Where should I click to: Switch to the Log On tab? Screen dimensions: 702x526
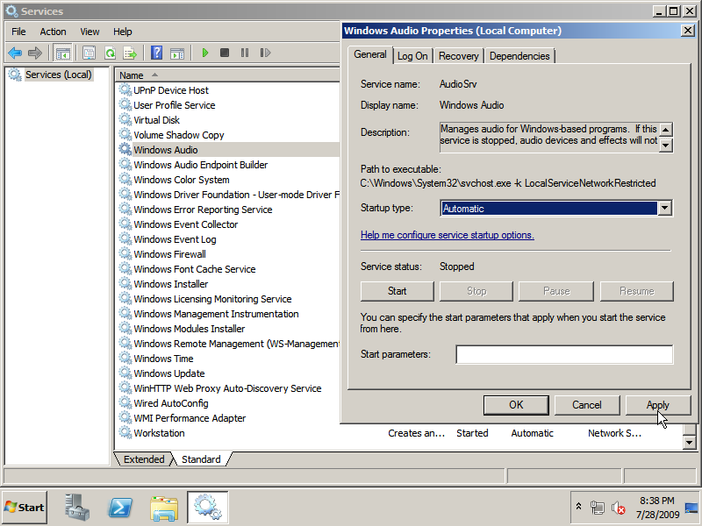(412, 56)
